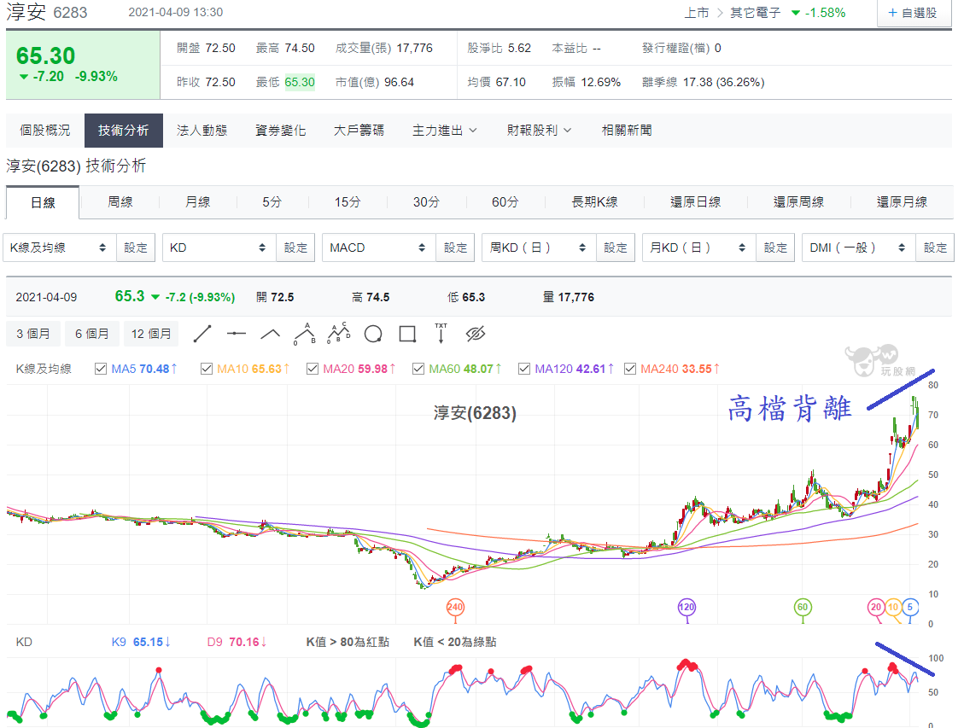Select the AB wave drawing tool
The width and height of the screenshot is (964, 728).
pos(305,334)
